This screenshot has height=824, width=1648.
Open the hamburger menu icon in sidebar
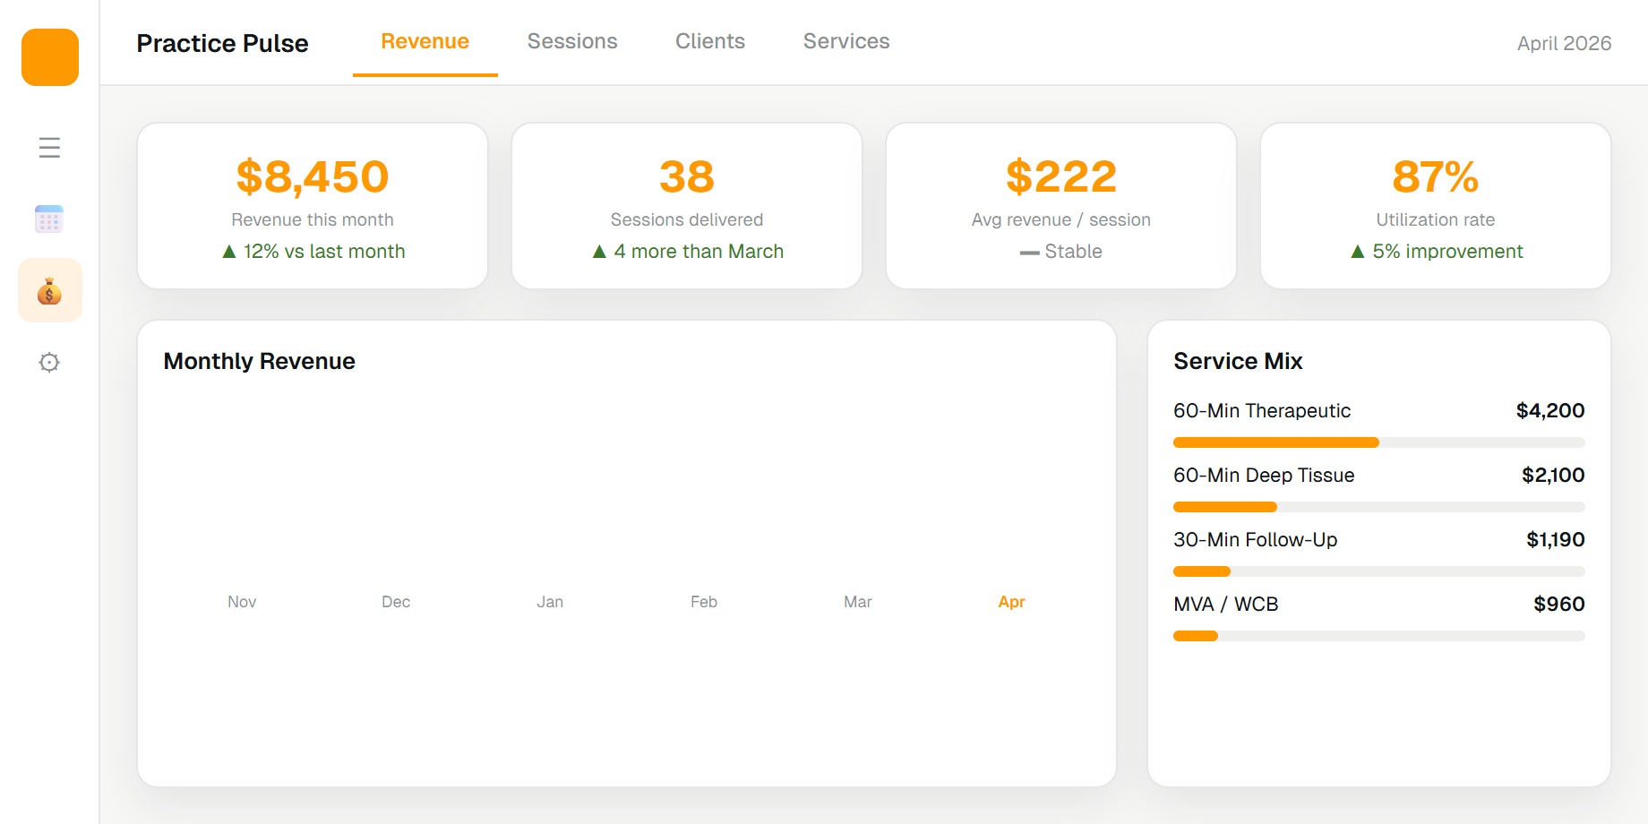(50, 147)
